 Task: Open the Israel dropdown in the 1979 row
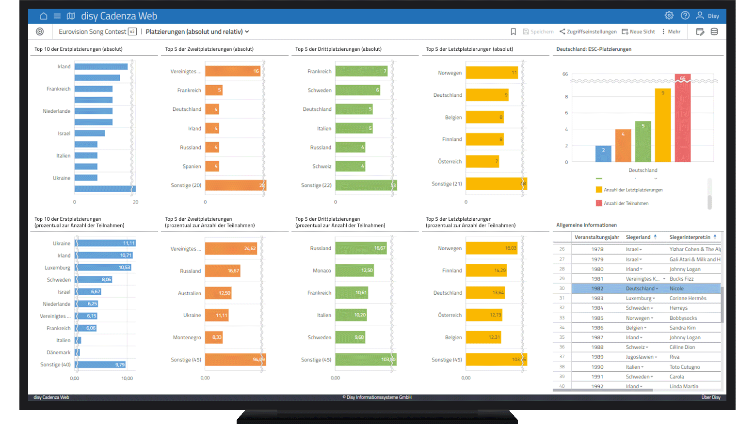tap(641, 259)
